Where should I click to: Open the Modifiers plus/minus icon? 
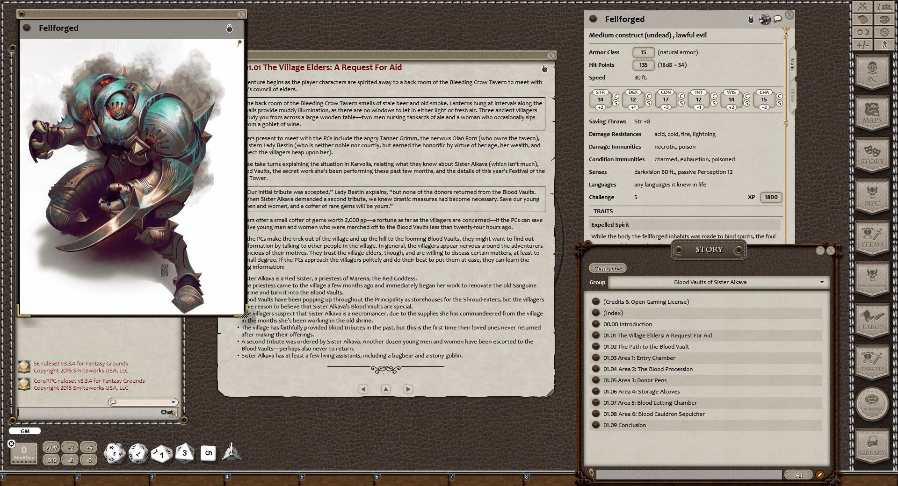coord(863,45)
